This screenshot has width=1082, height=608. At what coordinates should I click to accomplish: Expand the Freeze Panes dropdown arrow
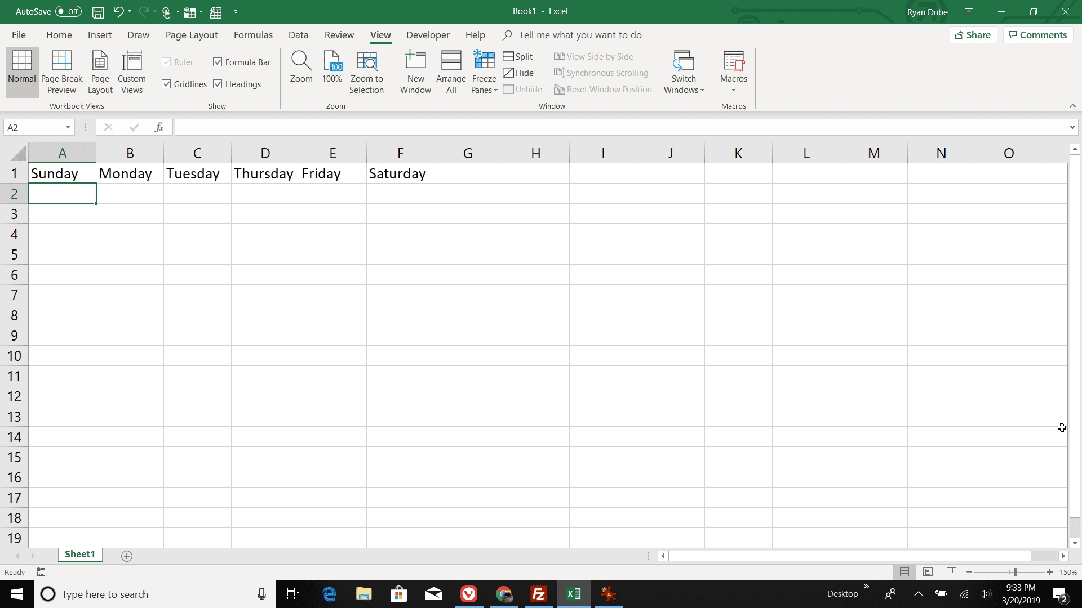pos(495,90)
